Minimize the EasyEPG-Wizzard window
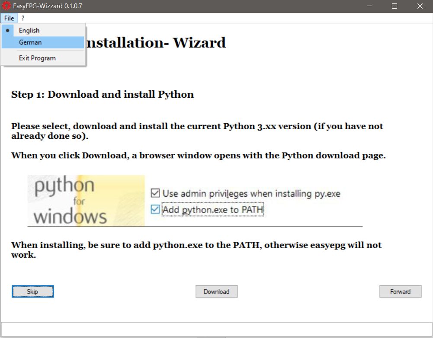This screenshot has width=433, height=338. 369,6
